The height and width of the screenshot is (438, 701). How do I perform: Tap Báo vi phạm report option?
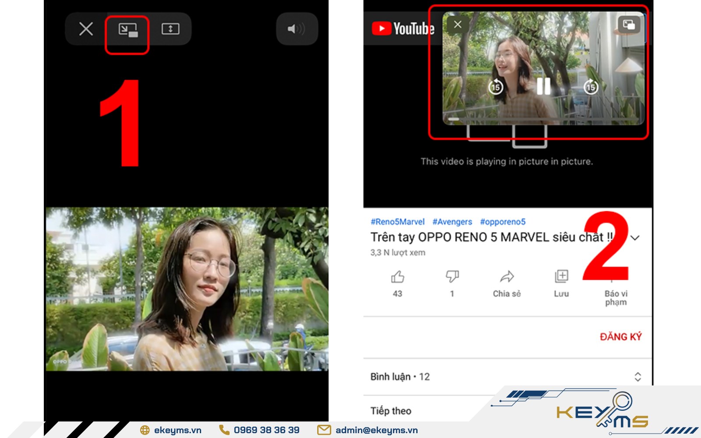tap(616, 297)
